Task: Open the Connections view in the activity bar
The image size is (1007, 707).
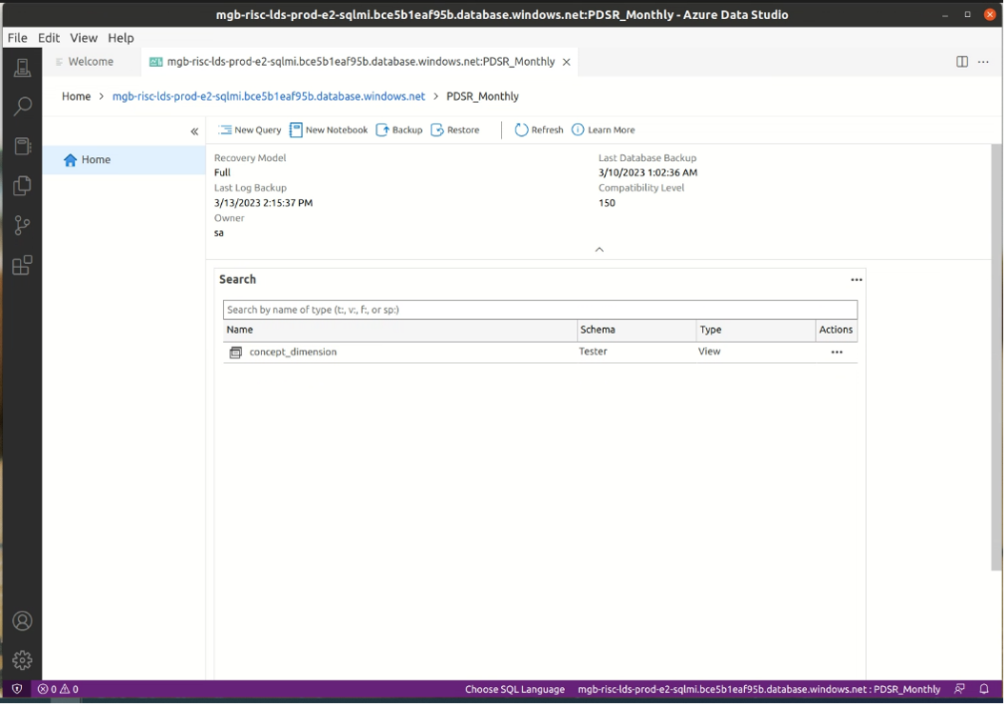Action: 22,68
